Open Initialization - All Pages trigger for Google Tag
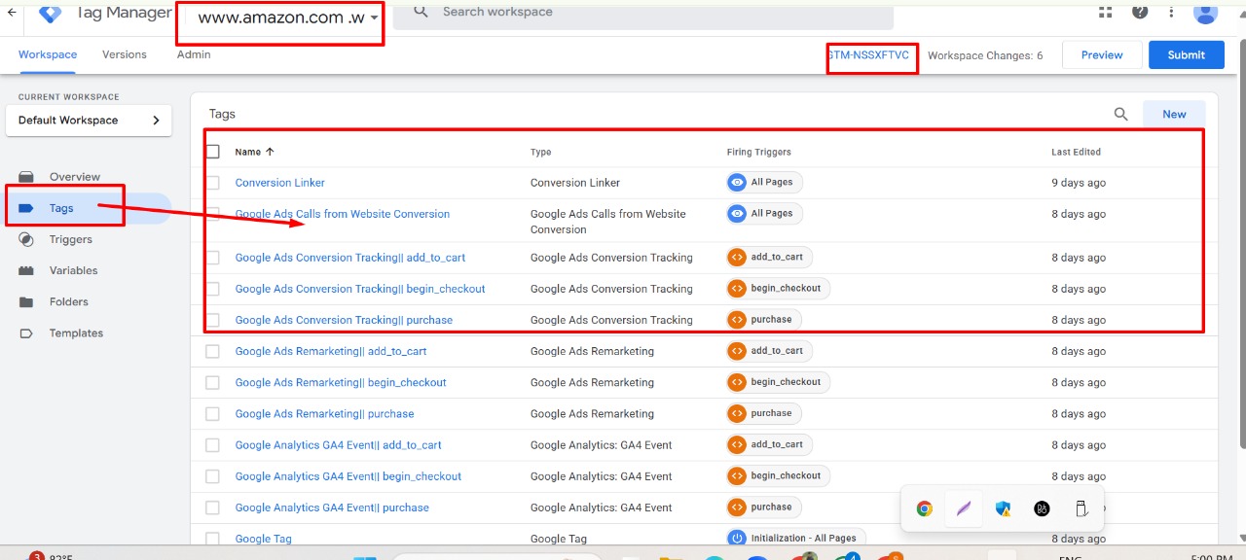Screen dimensions: 1246x560 coord(795,538)
